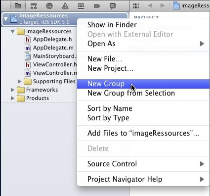This screenshot has width=210, height=196.
Task: Expand the Supporting Files group
Action: tap(20, 81)
